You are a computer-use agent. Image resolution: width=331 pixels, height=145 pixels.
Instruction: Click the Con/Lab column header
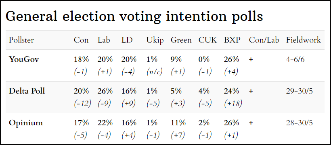[264, 40]
